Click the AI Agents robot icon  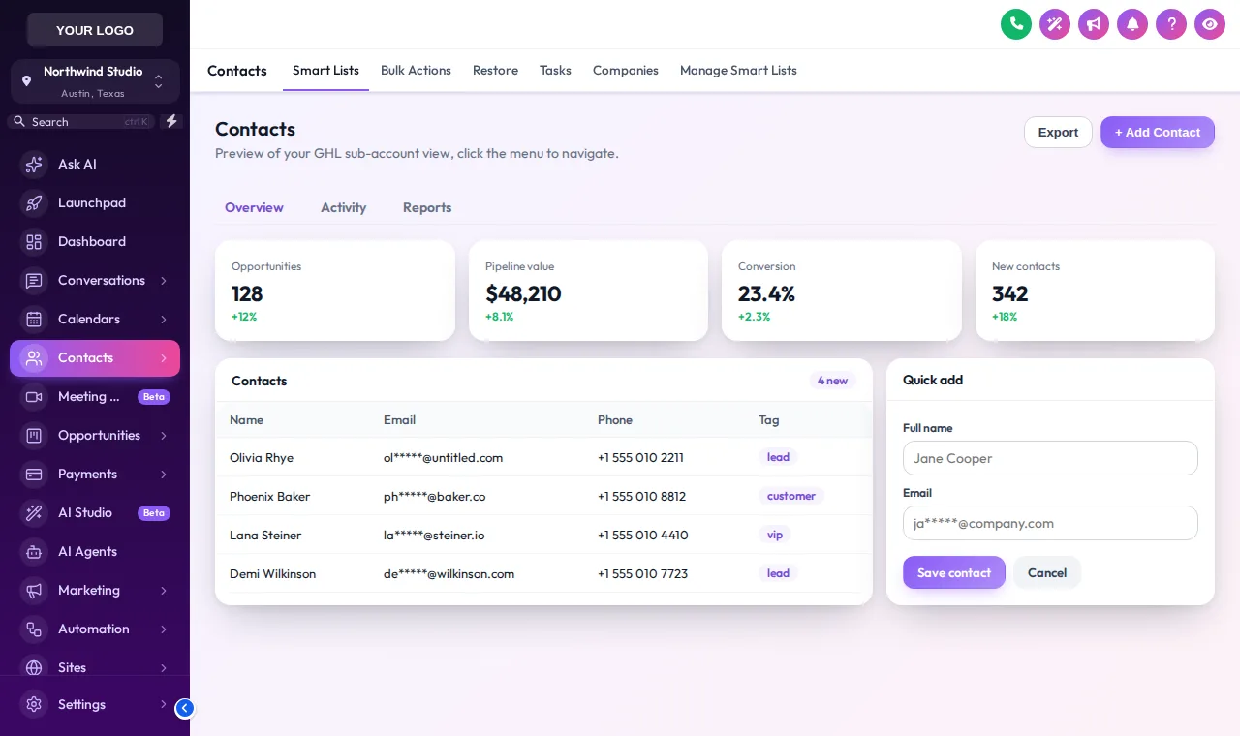pos(34,552)
